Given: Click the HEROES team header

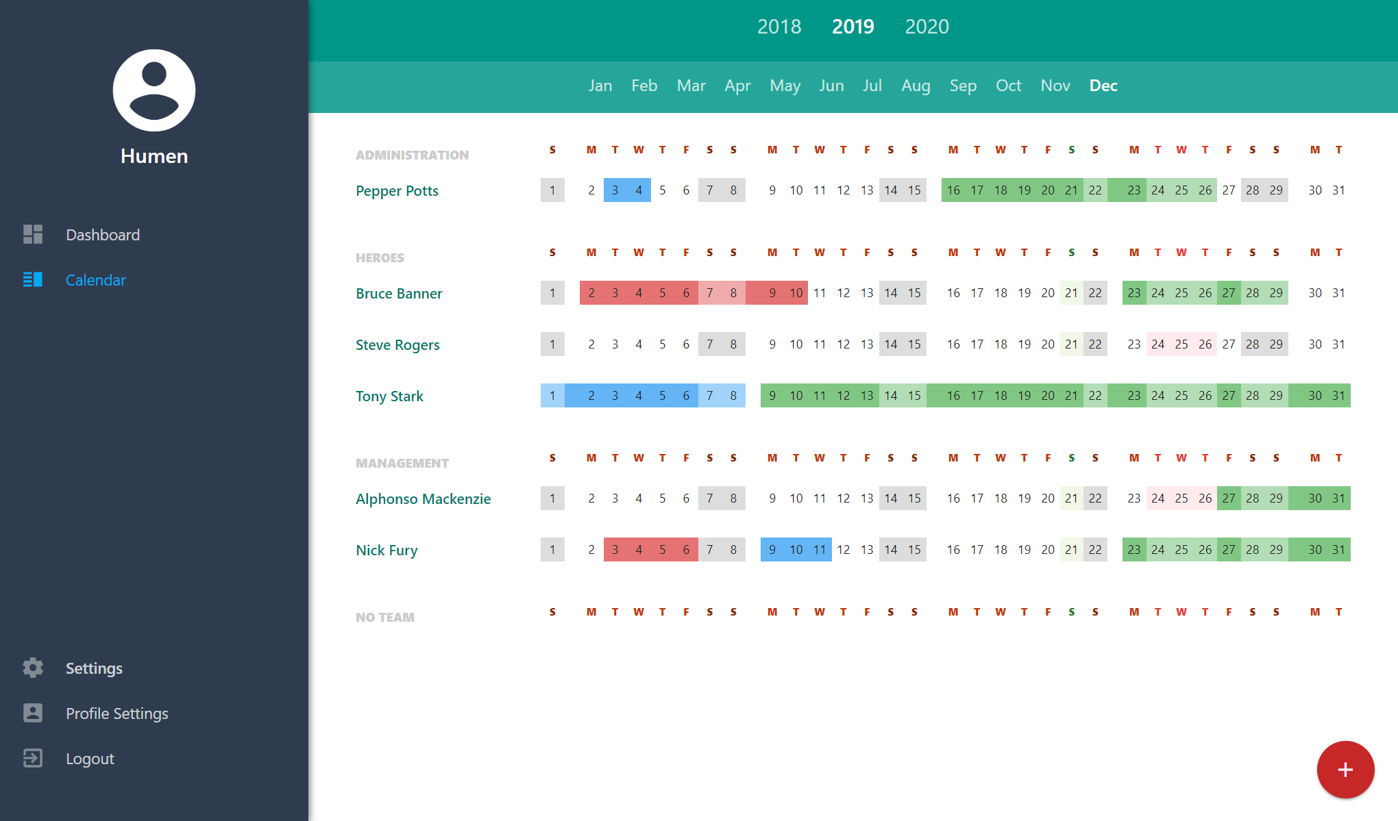Looking at the screenshot, I should (380, 257).
